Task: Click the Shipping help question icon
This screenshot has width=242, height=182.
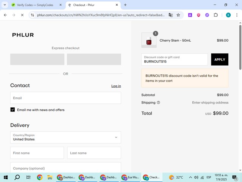Action: (158, 102)
